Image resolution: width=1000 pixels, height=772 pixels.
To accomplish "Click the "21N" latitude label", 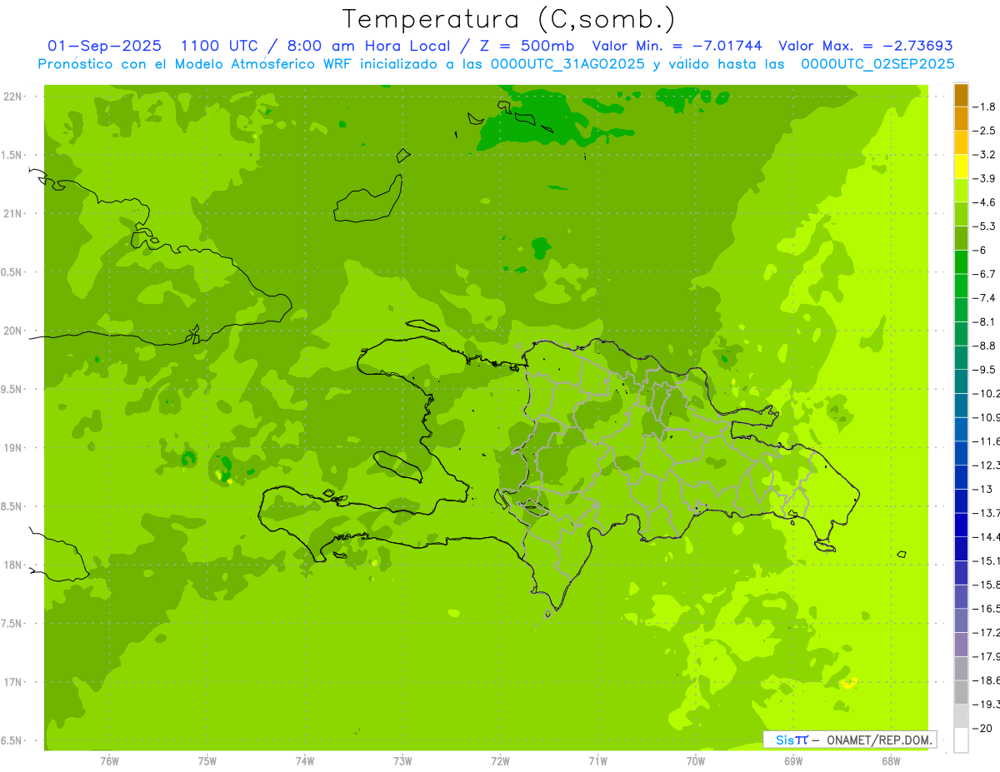I will pyautogui.click(x=12, y=214).
